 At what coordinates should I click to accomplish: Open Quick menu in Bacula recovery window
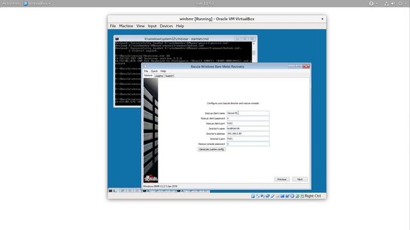[154, 71]
